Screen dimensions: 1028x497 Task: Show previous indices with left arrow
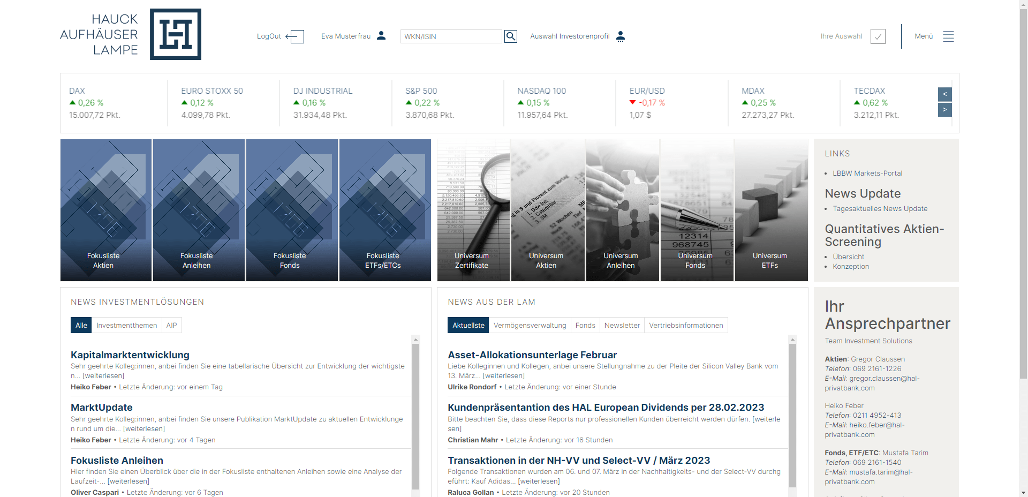point(945,94)
